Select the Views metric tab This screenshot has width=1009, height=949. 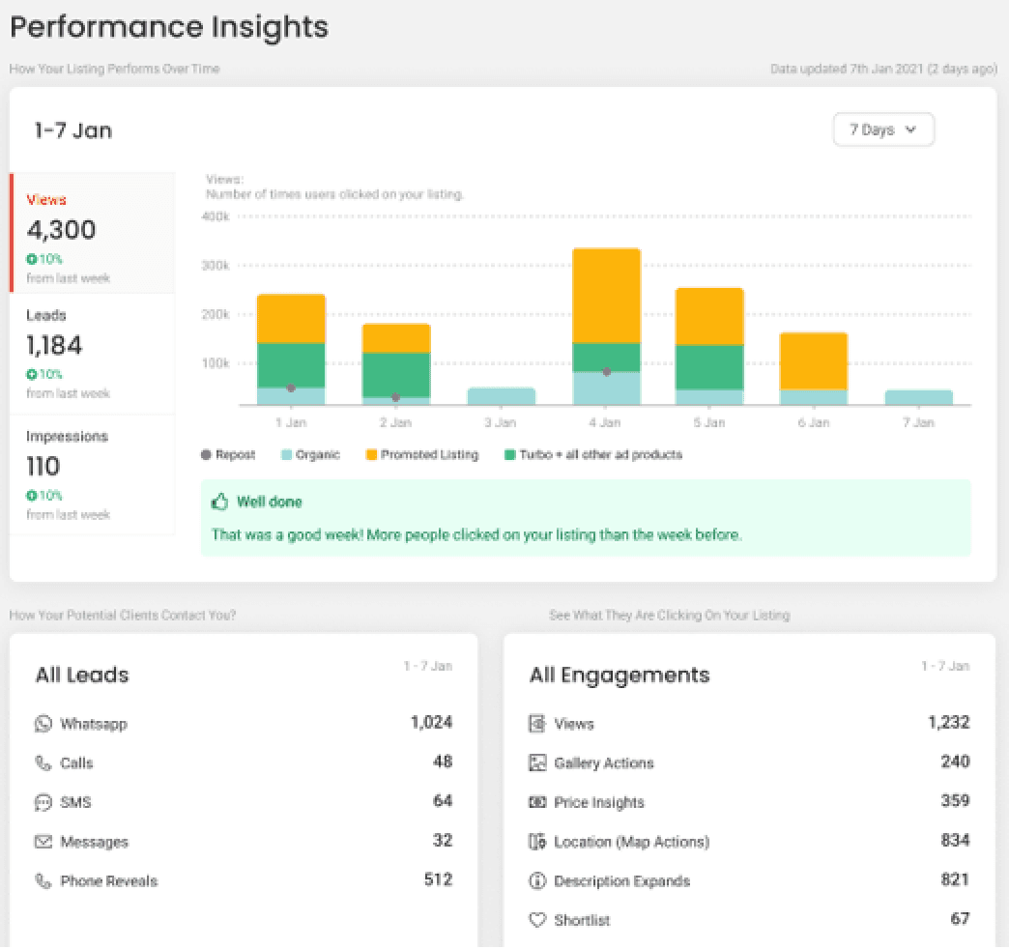[93, 233]
